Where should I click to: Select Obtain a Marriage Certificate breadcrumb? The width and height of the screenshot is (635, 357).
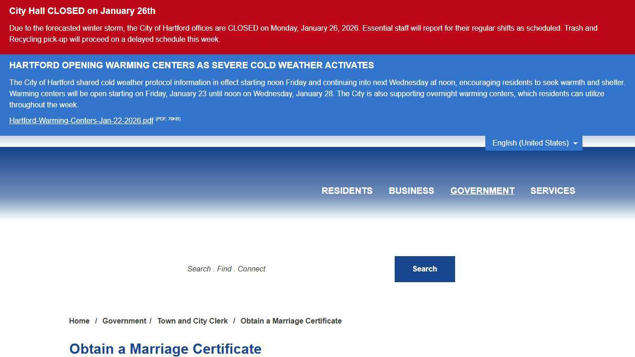click(x=291, y=321)
